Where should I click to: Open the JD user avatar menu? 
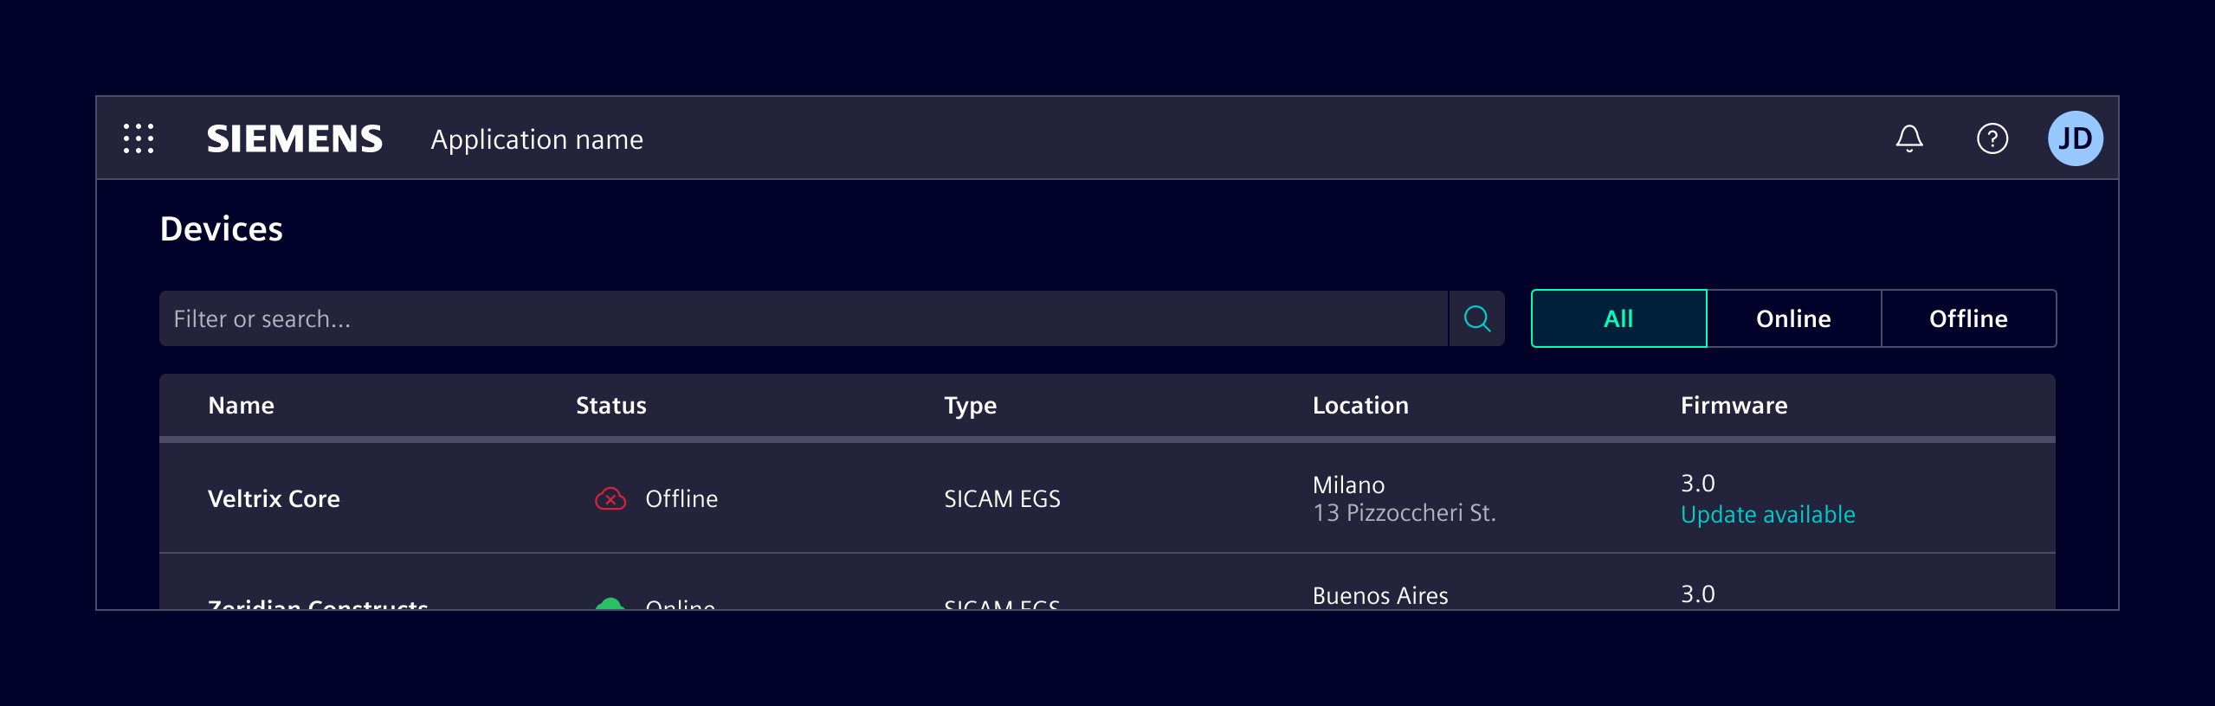(x=2075, y=138)
